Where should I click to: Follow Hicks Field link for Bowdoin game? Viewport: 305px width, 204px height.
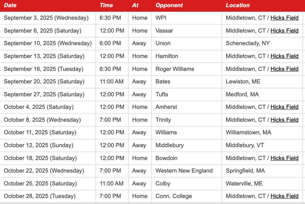click(x=284, y=158)
